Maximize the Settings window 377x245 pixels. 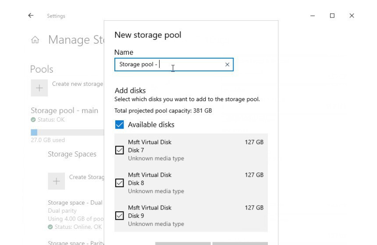click(332, 16)
